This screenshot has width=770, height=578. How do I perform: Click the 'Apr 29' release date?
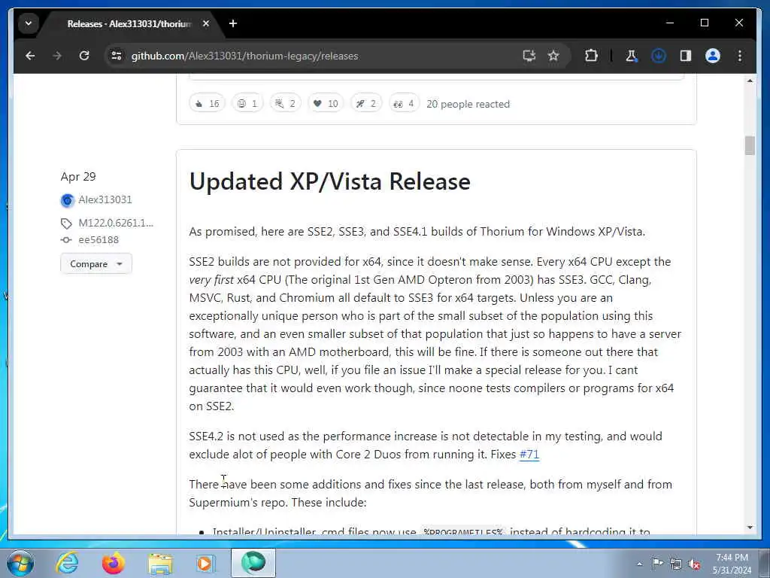pos(78,176)
